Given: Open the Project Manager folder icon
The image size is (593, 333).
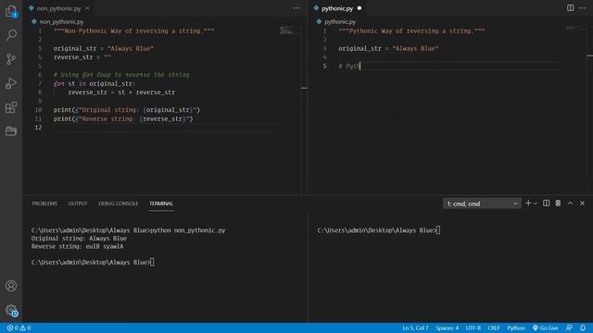Looking at the screenshot, I should coord(11,131).
